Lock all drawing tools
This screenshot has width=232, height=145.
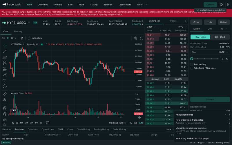(5, 119)
